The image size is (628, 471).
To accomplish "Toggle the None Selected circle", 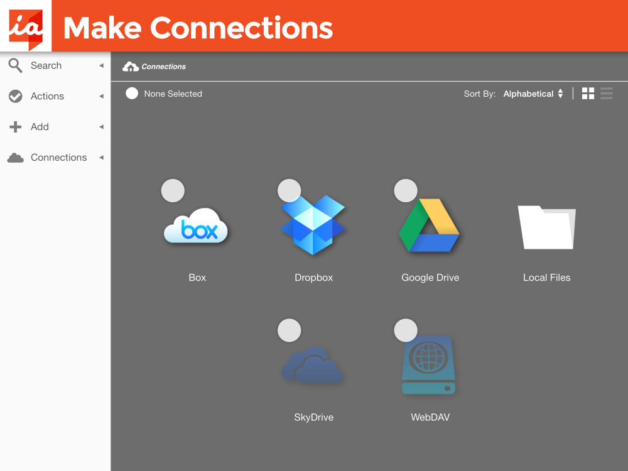I will (x=132, y=94).
